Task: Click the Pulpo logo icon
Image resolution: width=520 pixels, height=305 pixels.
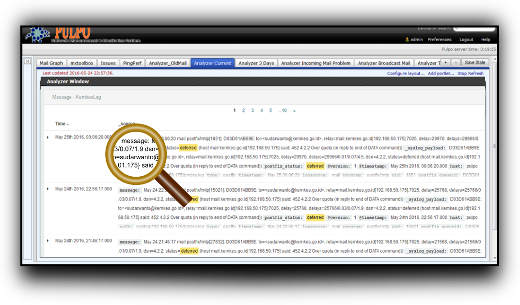Action: pyautogui.click(x=37, y=35)
